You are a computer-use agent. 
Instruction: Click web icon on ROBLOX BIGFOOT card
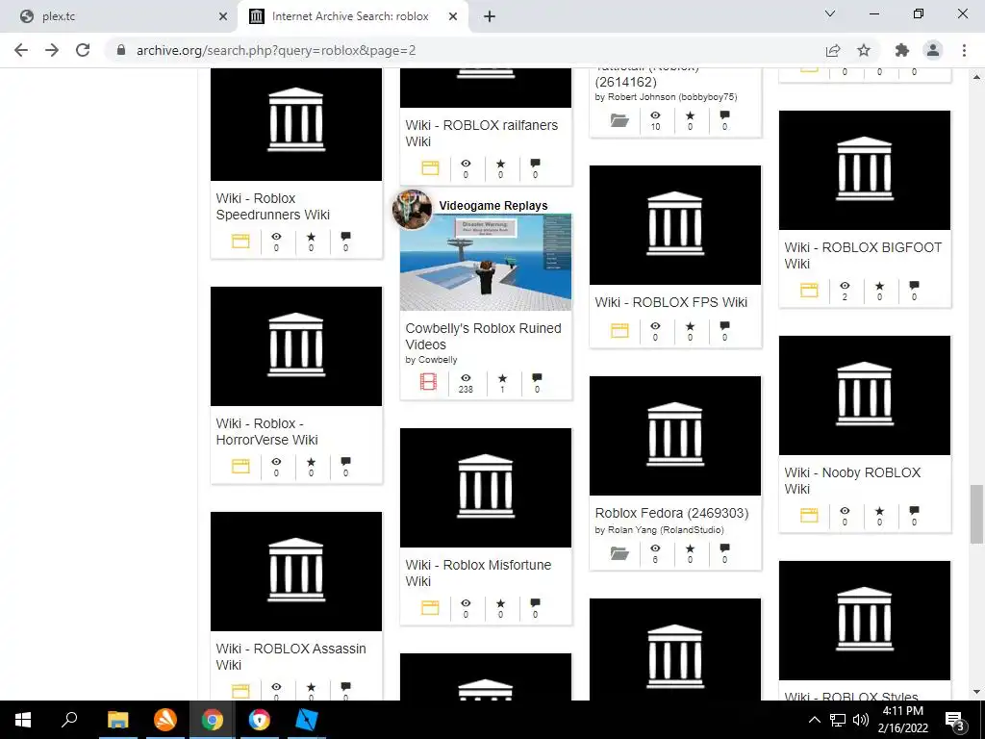[x=809, y=291]
